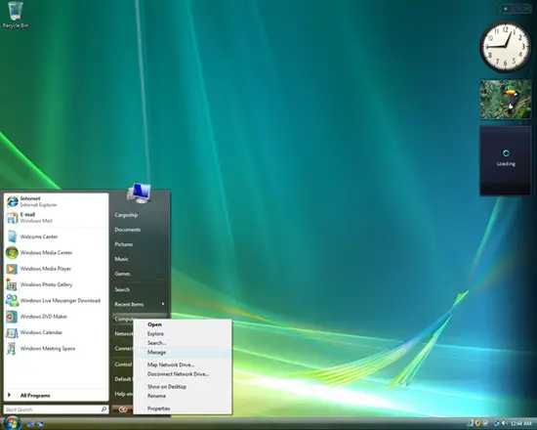This screenshot has height=430, width=537.
Task: Open the Cargoship user folder link
Action: (x=126, y=215)
